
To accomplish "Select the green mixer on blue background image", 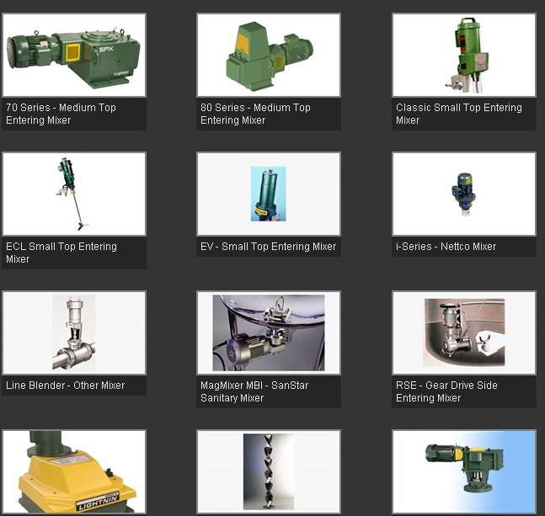I will 464,471.
